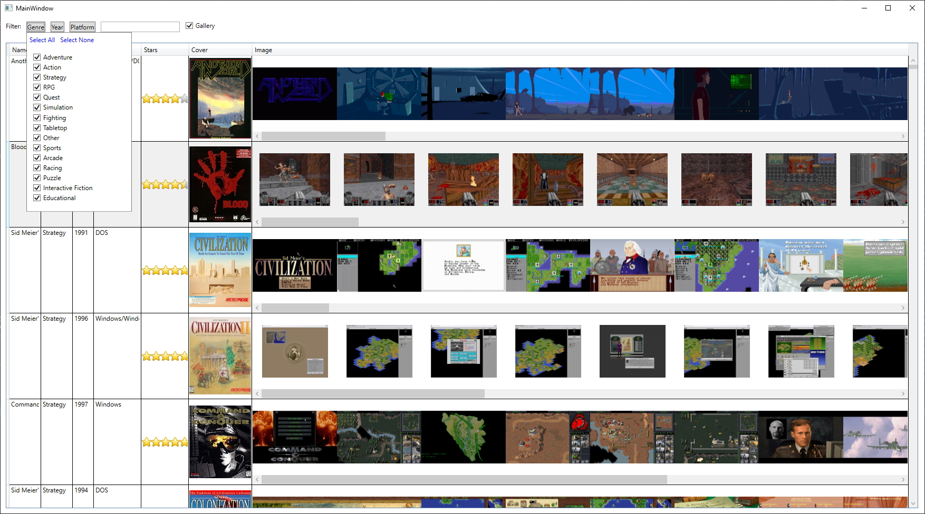The width and height of the screenshot is (925, 514).
Task: Toggle the Tabletop genre checkbox
Action: pos(37,127)
